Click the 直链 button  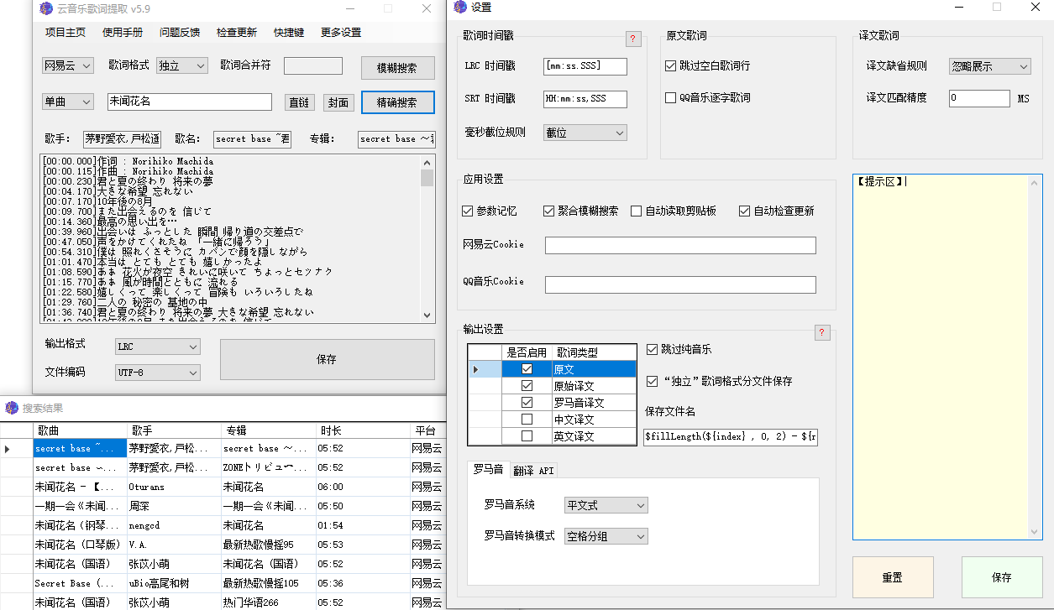(300, 102)
